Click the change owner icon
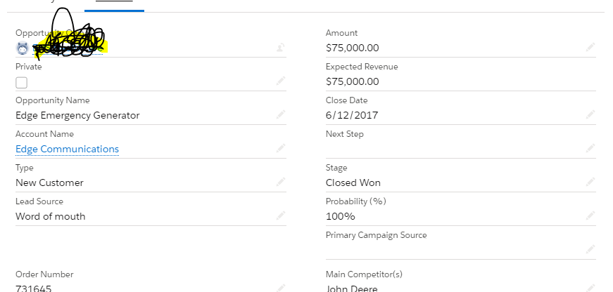Image resolution: width=613 pixels, height=292 pixels. coord(281,48)
